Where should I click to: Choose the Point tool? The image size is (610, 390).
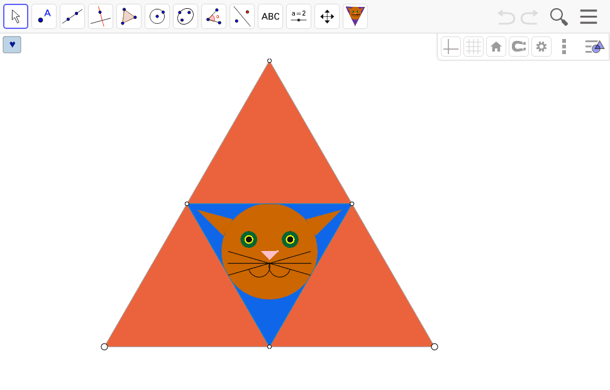[44, 16]
